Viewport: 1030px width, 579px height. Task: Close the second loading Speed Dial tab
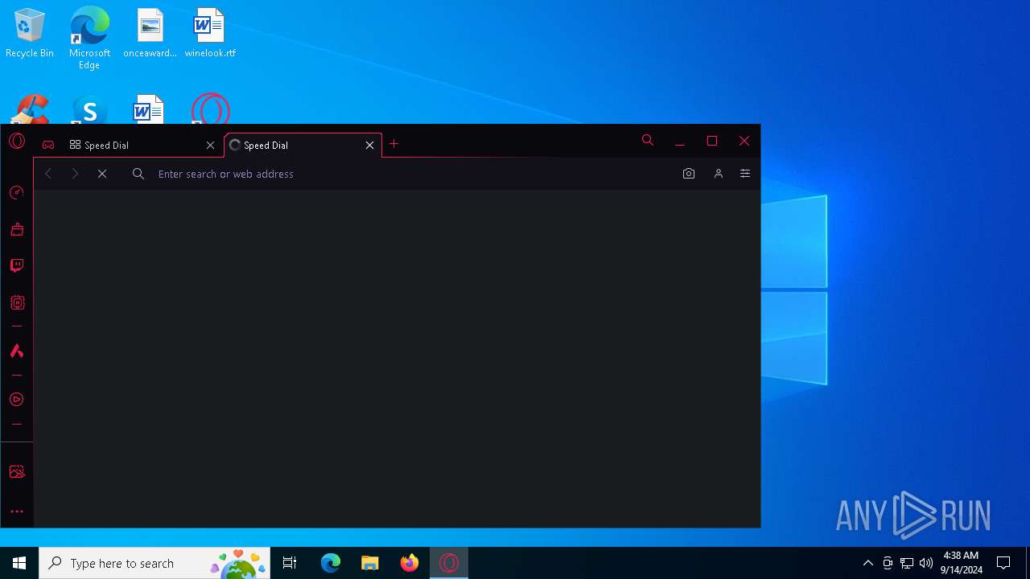coord(369,145)
